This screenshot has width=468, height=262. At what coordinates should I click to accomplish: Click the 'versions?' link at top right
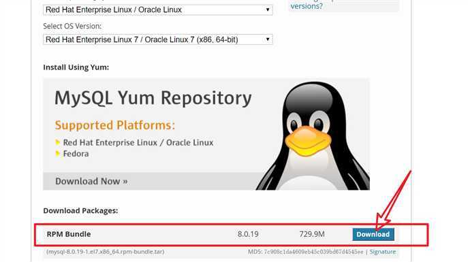[x=307, y=6]
